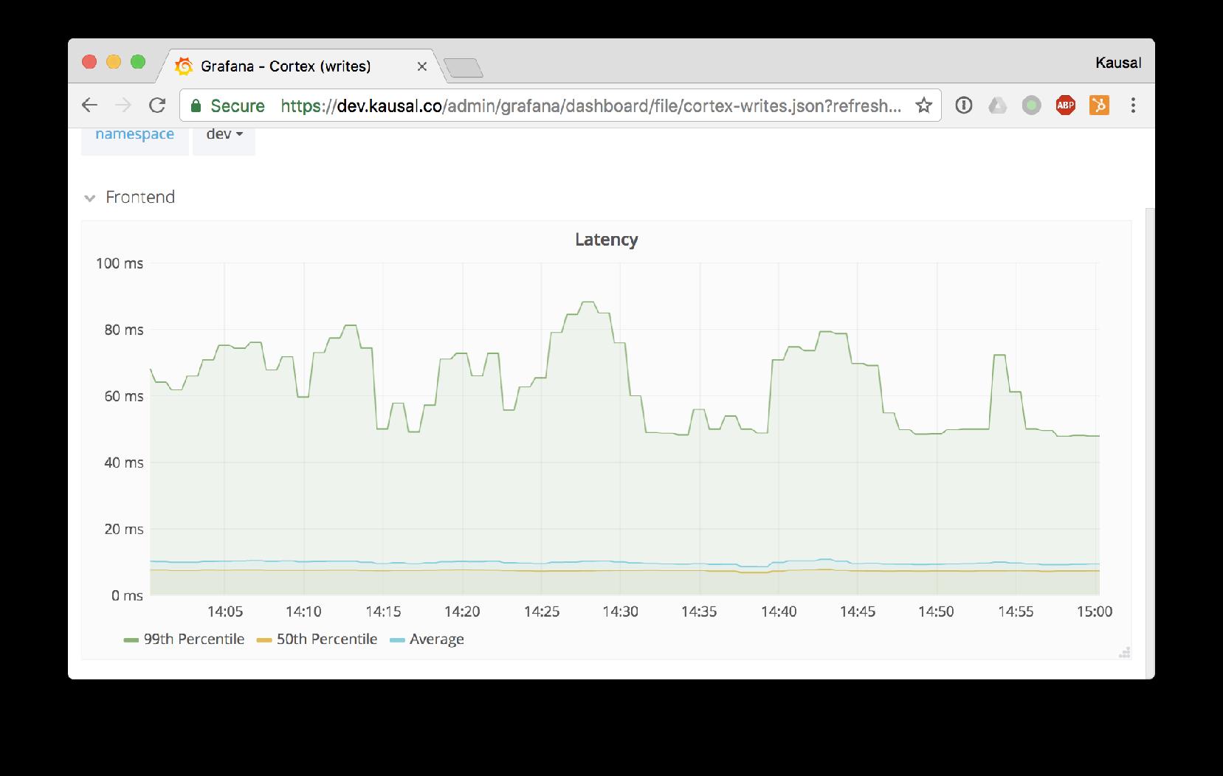
Task: Open the HubSpot extension icon
Action: [1099, 105]
